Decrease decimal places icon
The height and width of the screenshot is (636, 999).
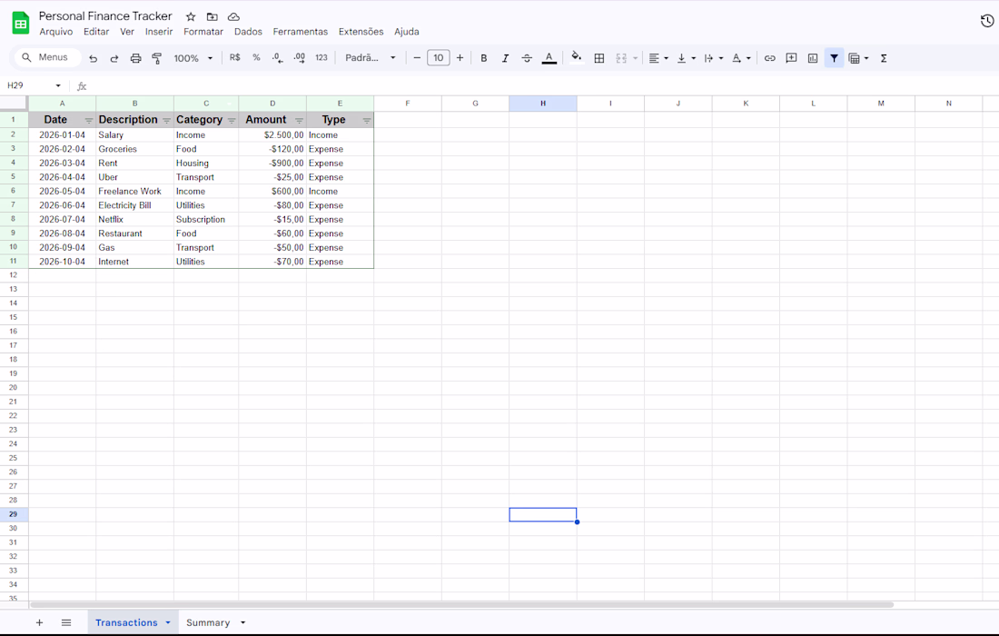click(277, 57)
